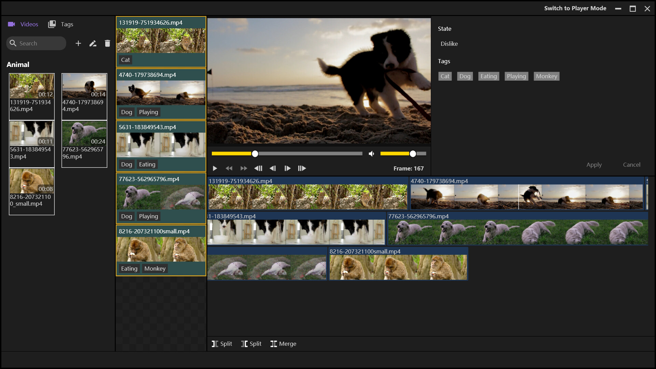Click Monkey tag on 8216-207321100small.mp4 card
The width and height of the screenshot is (656, 369).
tap(155, 269)
